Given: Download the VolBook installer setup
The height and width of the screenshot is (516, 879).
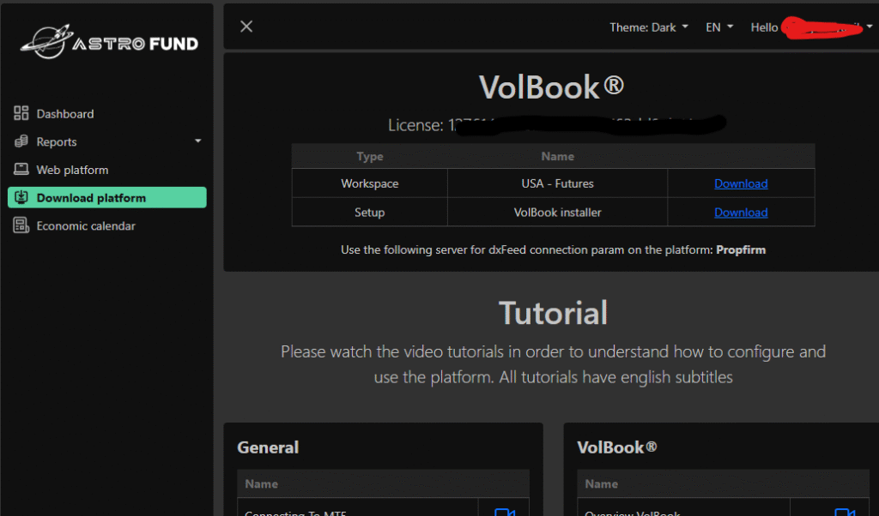Looking at the screenshot, I should (x=741, y=213).
